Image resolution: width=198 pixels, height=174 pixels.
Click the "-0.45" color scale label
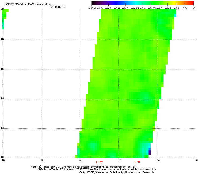click(x=135, y=9)
